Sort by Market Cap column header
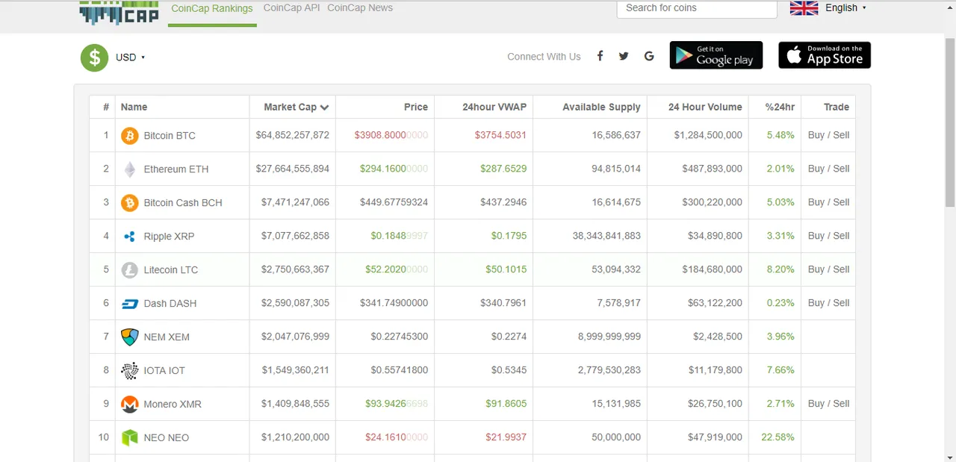956x462 pixels. (296, 107)
